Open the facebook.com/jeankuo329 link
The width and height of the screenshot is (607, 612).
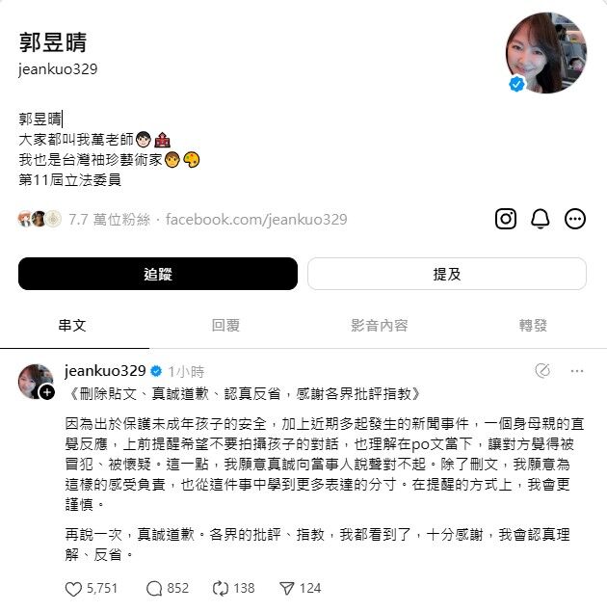(x=256, y=220)
